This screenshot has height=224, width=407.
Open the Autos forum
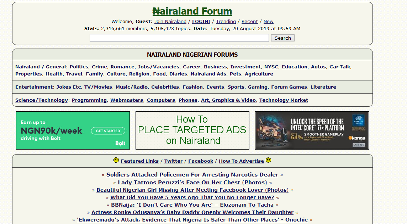tap(318, 67)
